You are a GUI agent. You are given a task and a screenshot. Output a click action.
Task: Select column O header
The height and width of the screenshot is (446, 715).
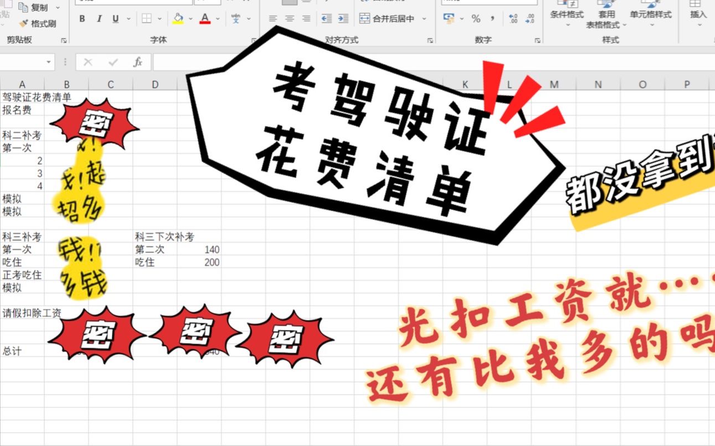coord(642,84)
